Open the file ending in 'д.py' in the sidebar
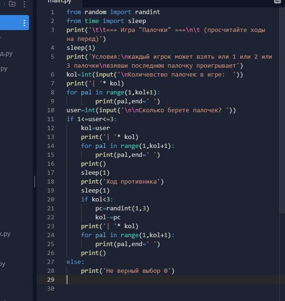The height and width of the screenshot is (301, 285). click(x=6, y=54)
